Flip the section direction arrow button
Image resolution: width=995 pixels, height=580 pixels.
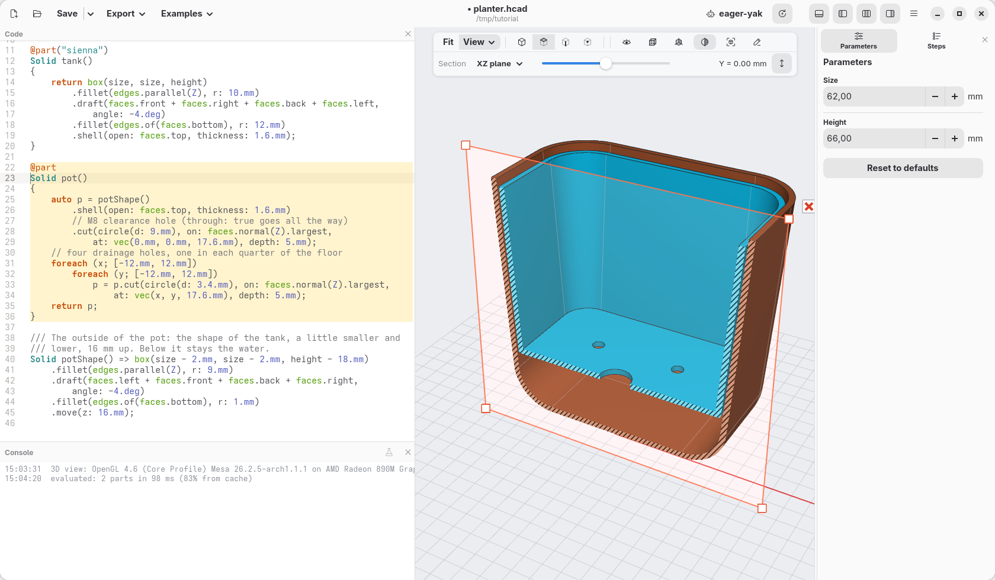pyautogui.click(x=782, y=63)
